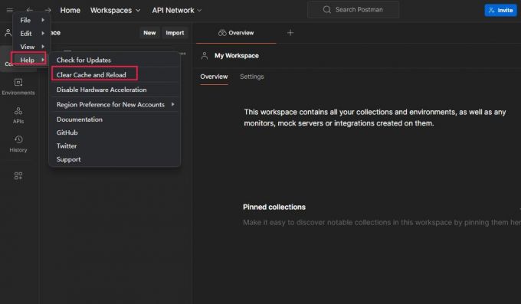Select the workspace Overview sub-tab

click(x=214, y=77)
